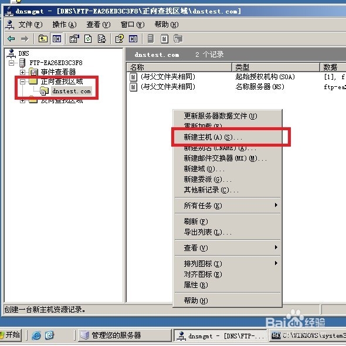Click the forward arrow toolbar icon
This screenshot has height=346, width=346.
pos(25,39)
